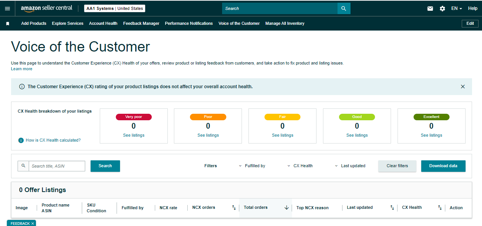See listings under Good

(x=357, y=136)
